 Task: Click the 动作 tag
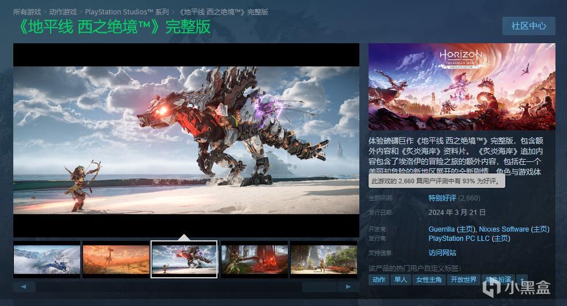378,279
